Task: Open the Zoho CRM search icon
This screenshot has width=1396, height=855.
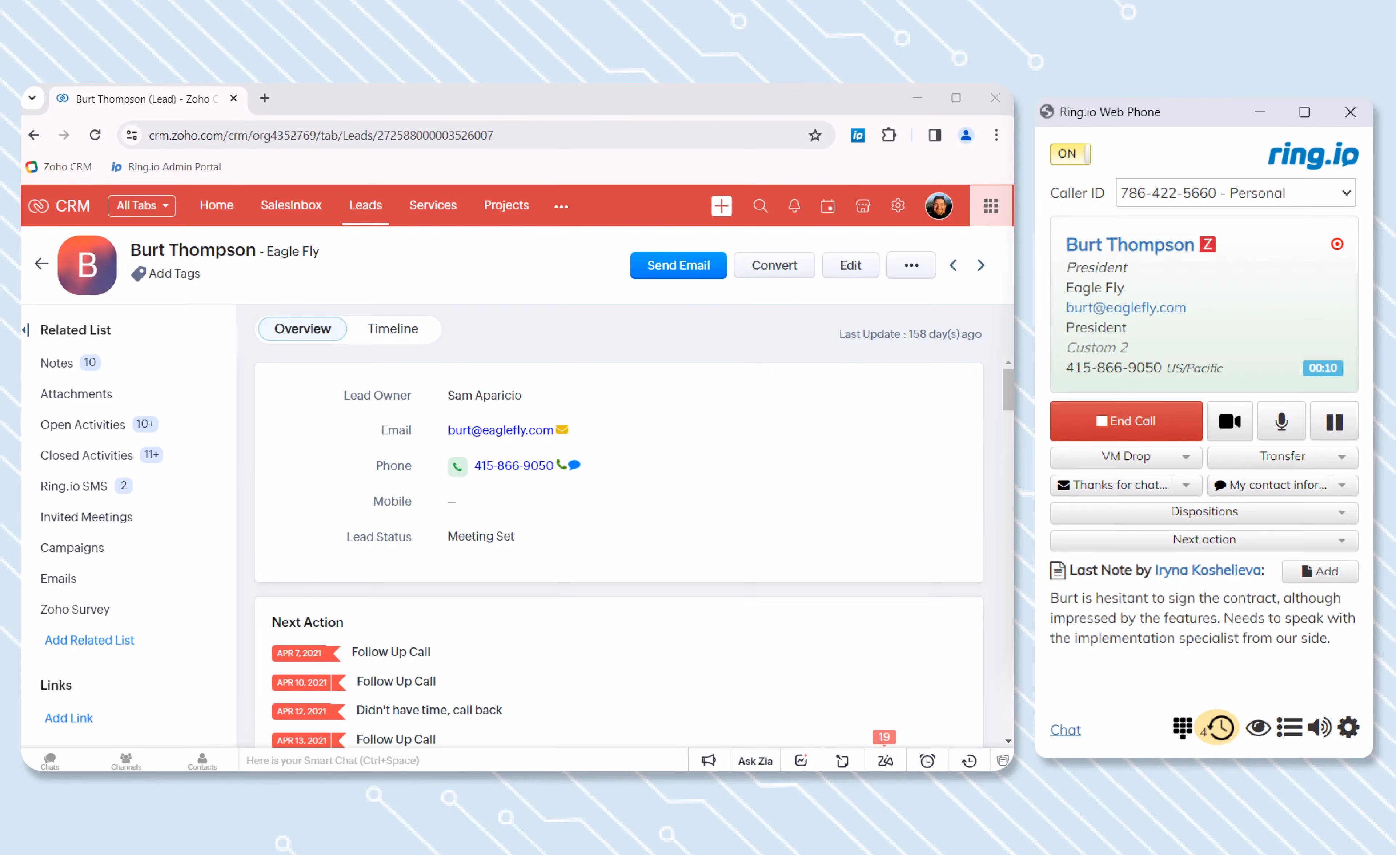Action: click(760, 206)
